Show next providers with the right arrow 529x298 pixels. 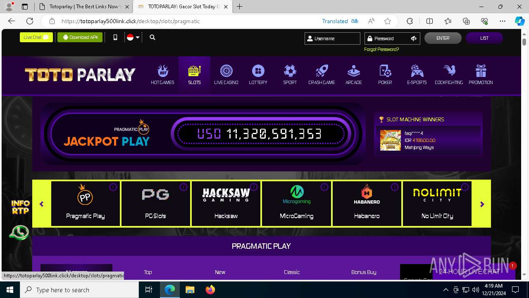tap(482, 204)
